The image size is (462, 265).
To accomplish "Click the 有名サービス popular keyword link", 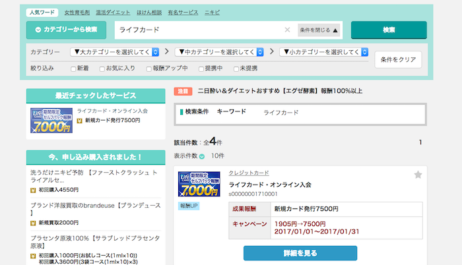I will click(x=183, y=13).
